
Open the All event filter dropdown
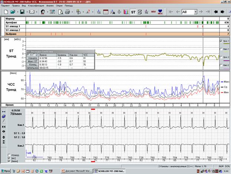point(196,12)
